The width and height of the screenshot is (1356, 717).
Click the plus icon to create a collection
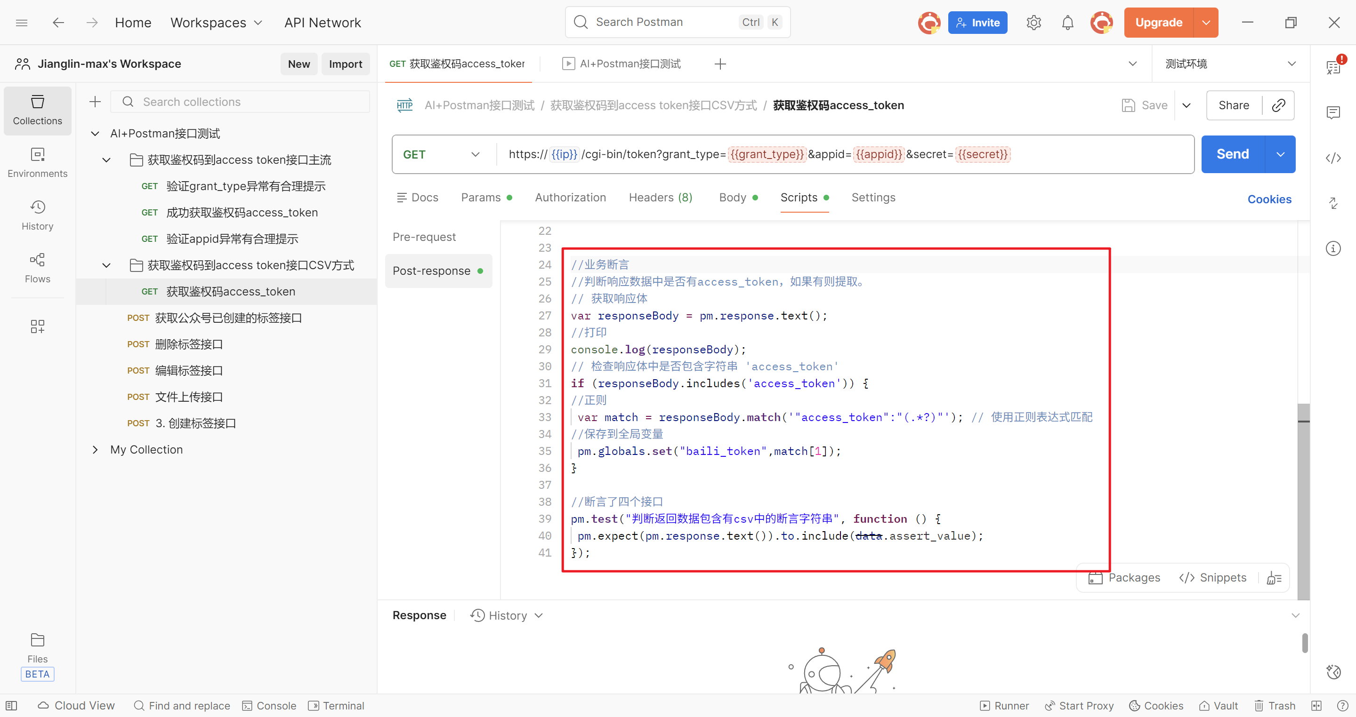(95, 102)
